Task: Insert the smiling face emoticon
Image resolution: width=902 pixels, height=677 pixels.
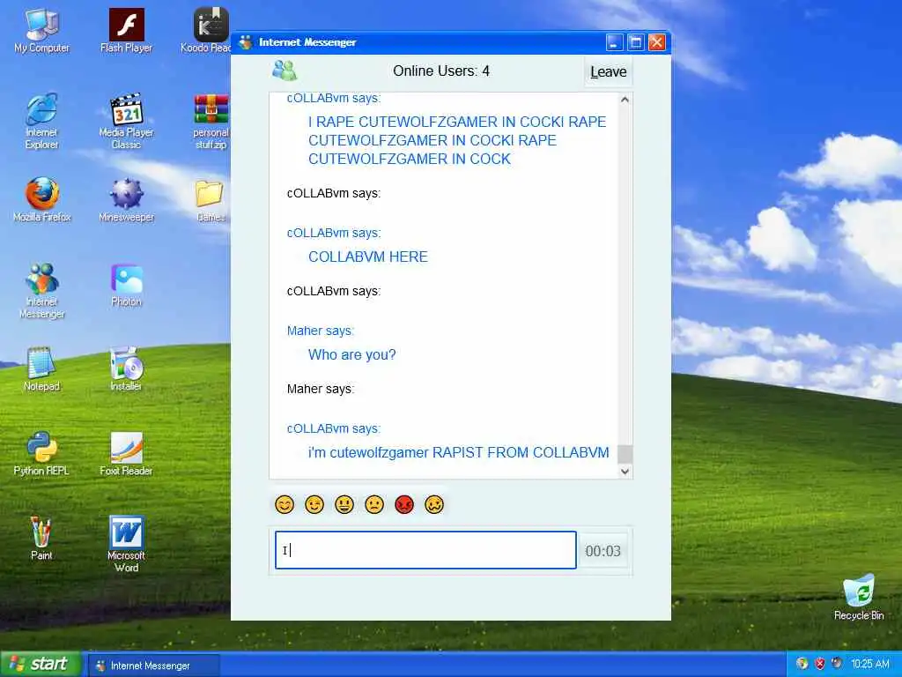Action: coord(285,505)
